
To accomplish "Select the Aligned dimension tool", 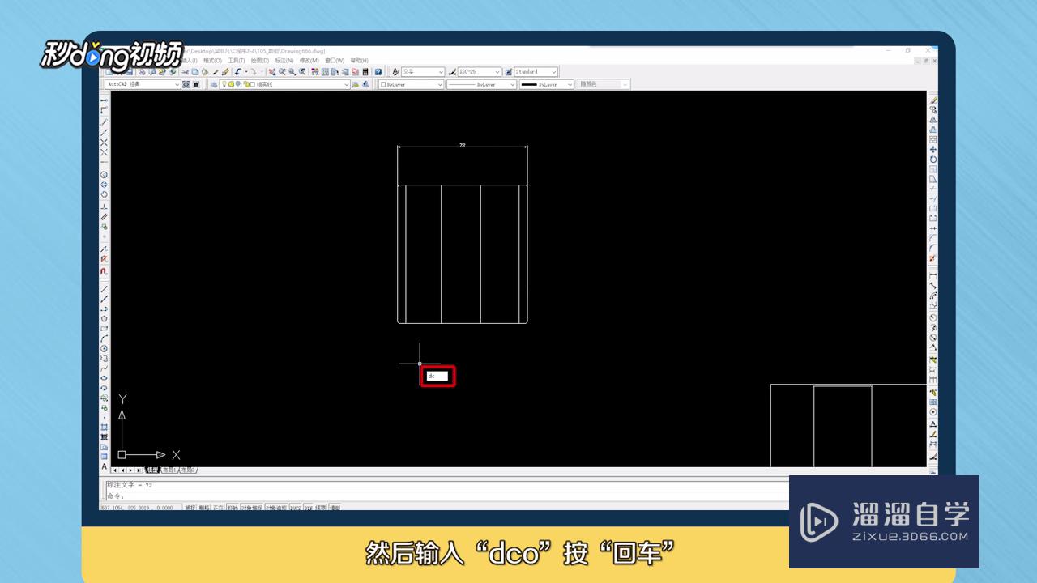I will (933, 286).
